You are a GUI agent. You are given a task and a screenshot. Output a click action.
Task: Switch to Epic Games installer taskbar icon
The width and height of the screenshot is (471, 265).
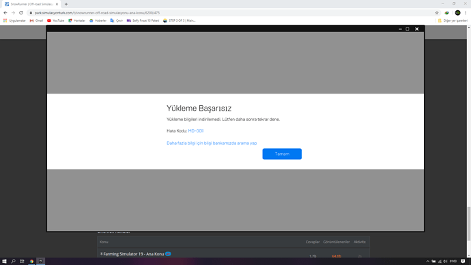click(x=40, y=261)
